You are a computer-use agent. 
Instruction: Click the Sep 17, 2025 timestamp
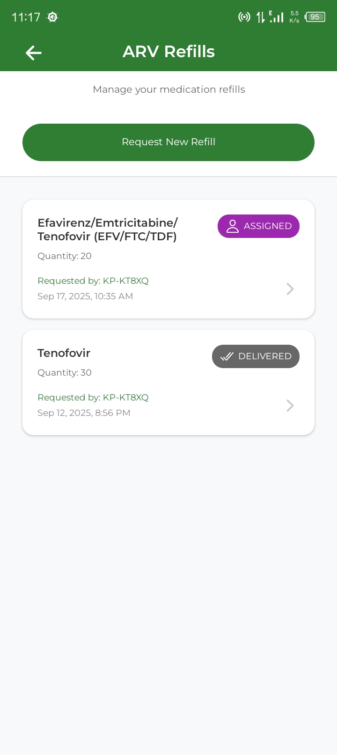pyautogui.click(x=85, y=296)
